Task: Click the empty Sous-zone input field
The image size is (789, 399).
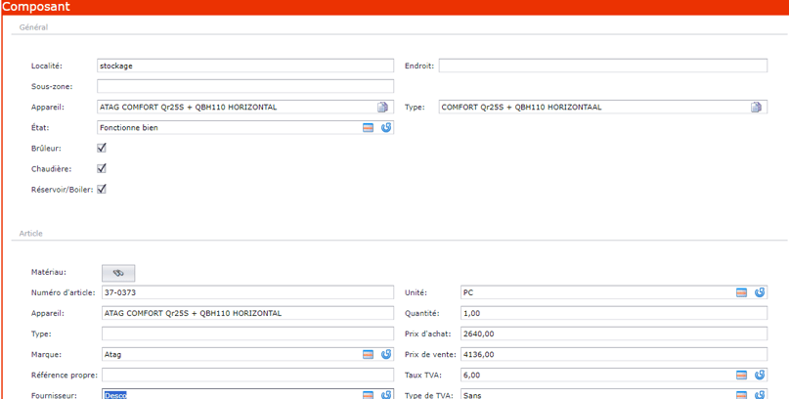Action: pos(245,86)
